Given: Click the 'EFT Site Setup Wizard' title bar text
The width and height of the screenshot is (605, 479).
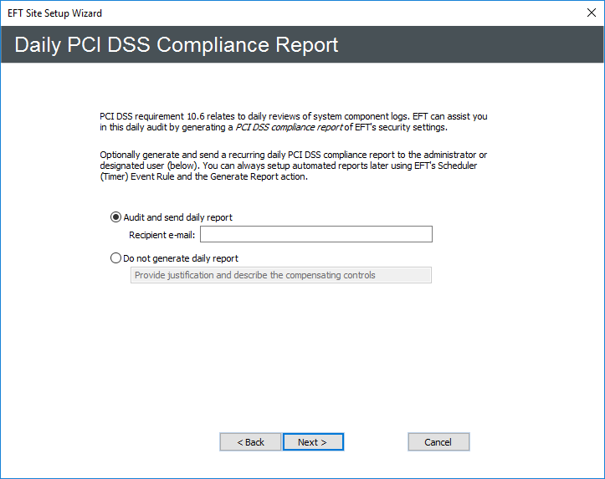Looking at the screenshot, I should tap(54, 13).
